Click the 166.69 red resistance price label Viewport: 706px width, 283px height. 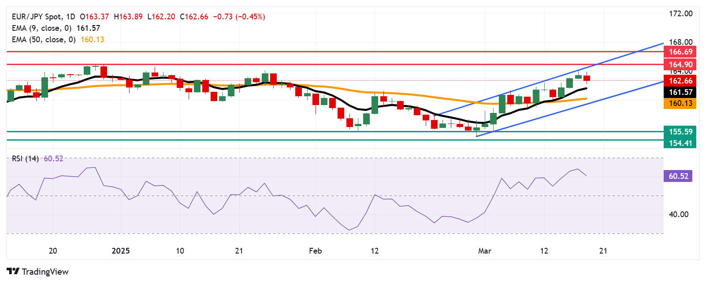(680, 52)
